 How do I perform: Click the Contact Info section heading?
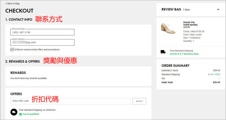coord(19,20)
